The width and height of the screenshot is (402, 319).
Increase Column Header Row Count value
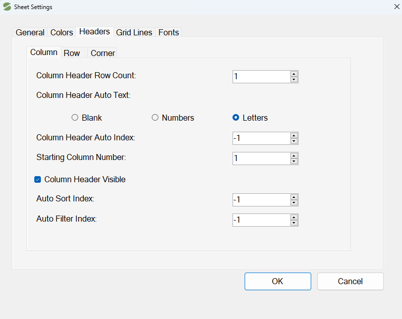click(294, 74)
